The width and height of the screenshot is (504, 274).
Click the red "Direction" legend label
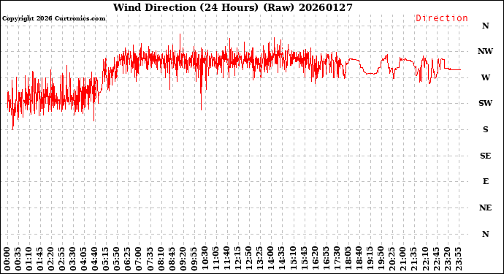[x=442, y=18]
